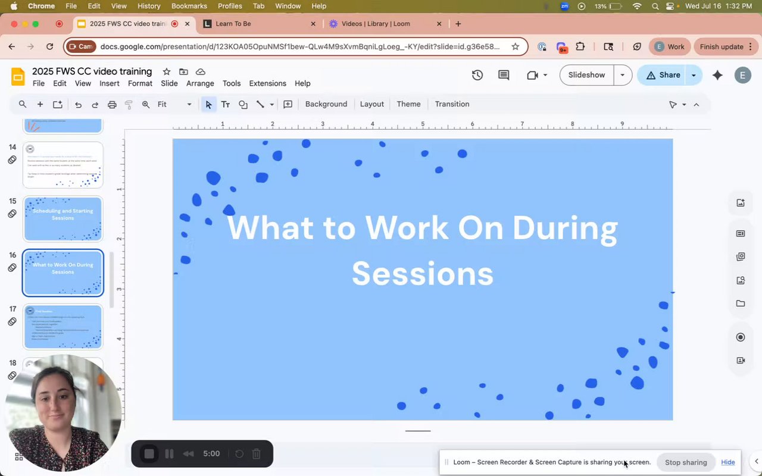The height and width of the screenshot is (476, 762).
Task: Click the Background button
Action: coord(326,104)
